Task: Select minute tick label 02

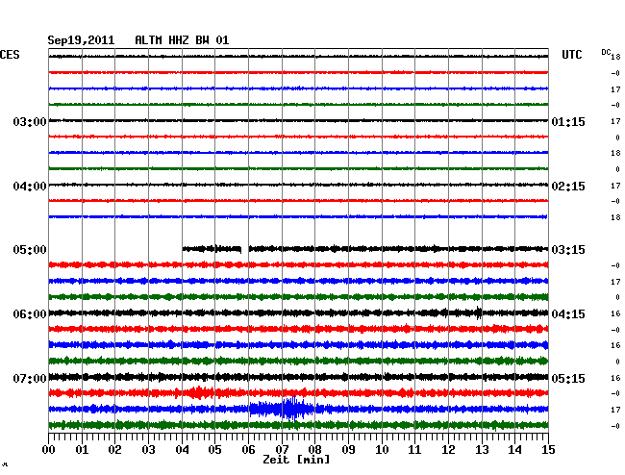Action: (114, 449)
